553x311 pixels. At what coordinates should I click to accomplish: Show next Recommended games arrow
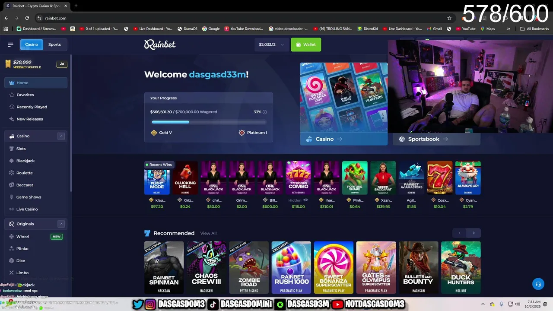(474, 233)
